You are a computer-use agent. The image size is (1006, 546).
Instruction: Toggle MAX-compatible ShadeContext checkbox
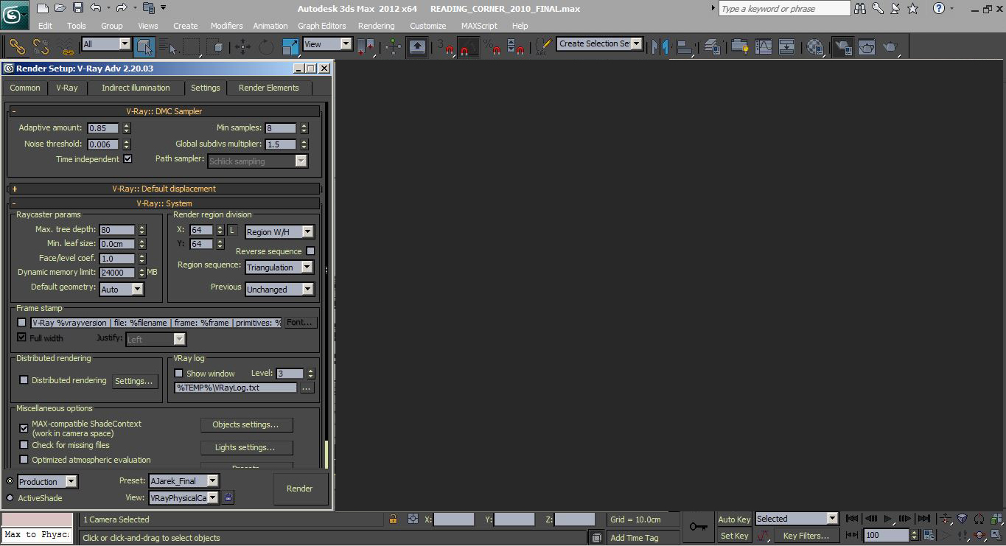pyautogui.click(x=24, y=428)
